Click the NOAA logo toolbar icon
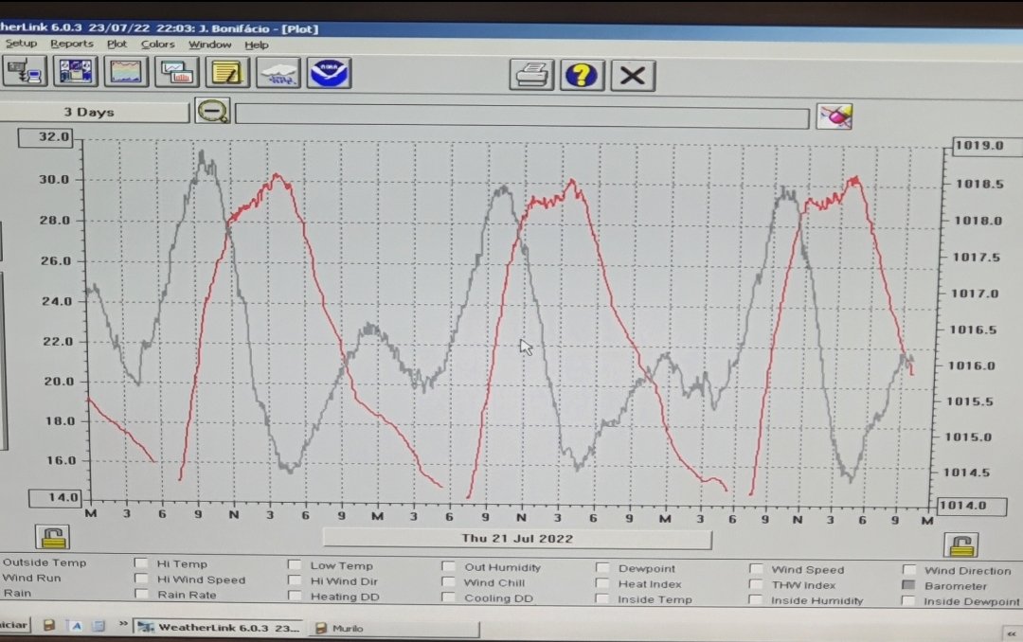1023x642 pixels. 329,73
